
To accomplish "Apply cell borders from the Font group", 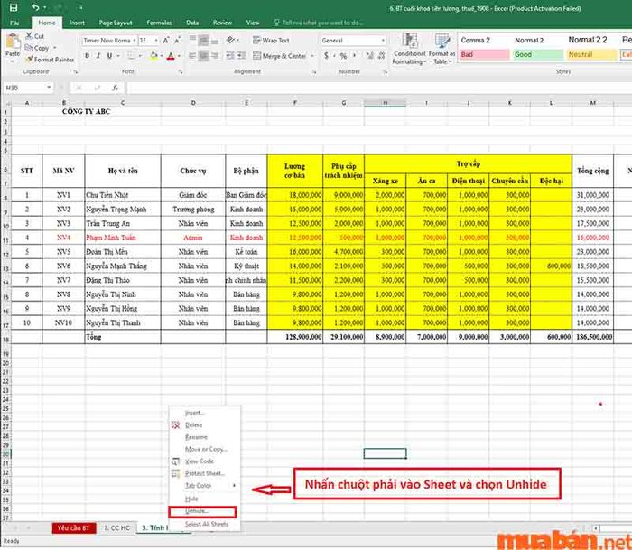I will (131, 56).
